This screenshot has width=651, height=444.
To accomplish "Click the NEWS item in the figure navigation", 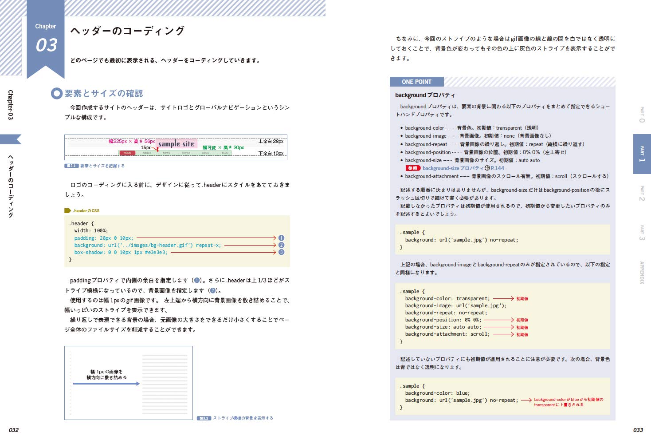I will coord(166,153).
